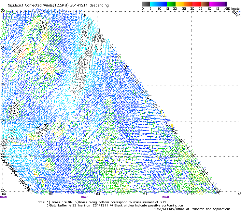Image resolution: width=241 pixels, height=211 pixels.
Task: Select the yellow 20–25 knots legend segment
Action: click(180, 4)
